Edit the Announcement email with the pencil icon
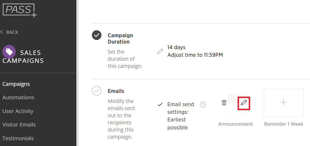 (244, 103)
